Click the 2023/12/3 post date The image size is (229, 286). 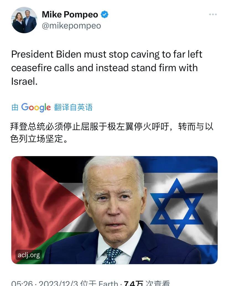pos(58,284)
